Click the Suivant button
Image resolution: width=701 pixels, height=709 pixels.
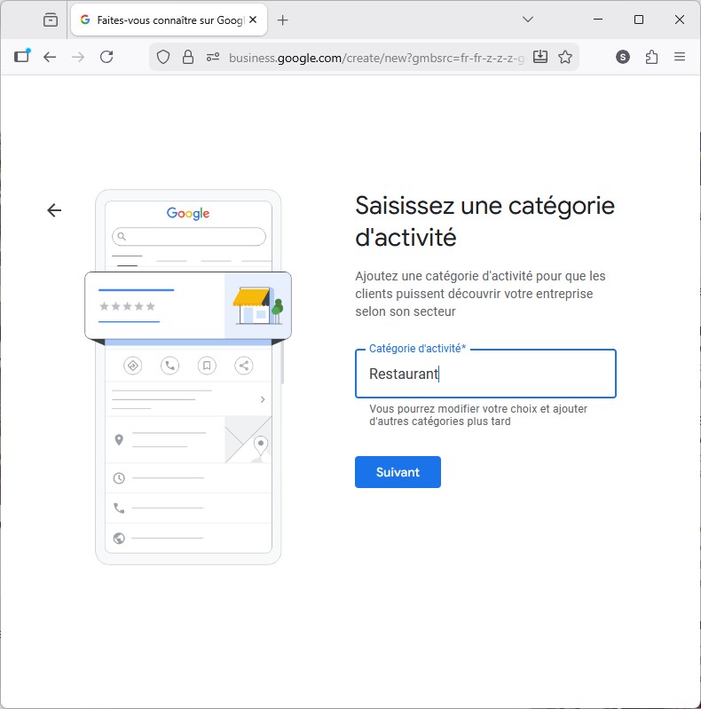click(398, 471)
